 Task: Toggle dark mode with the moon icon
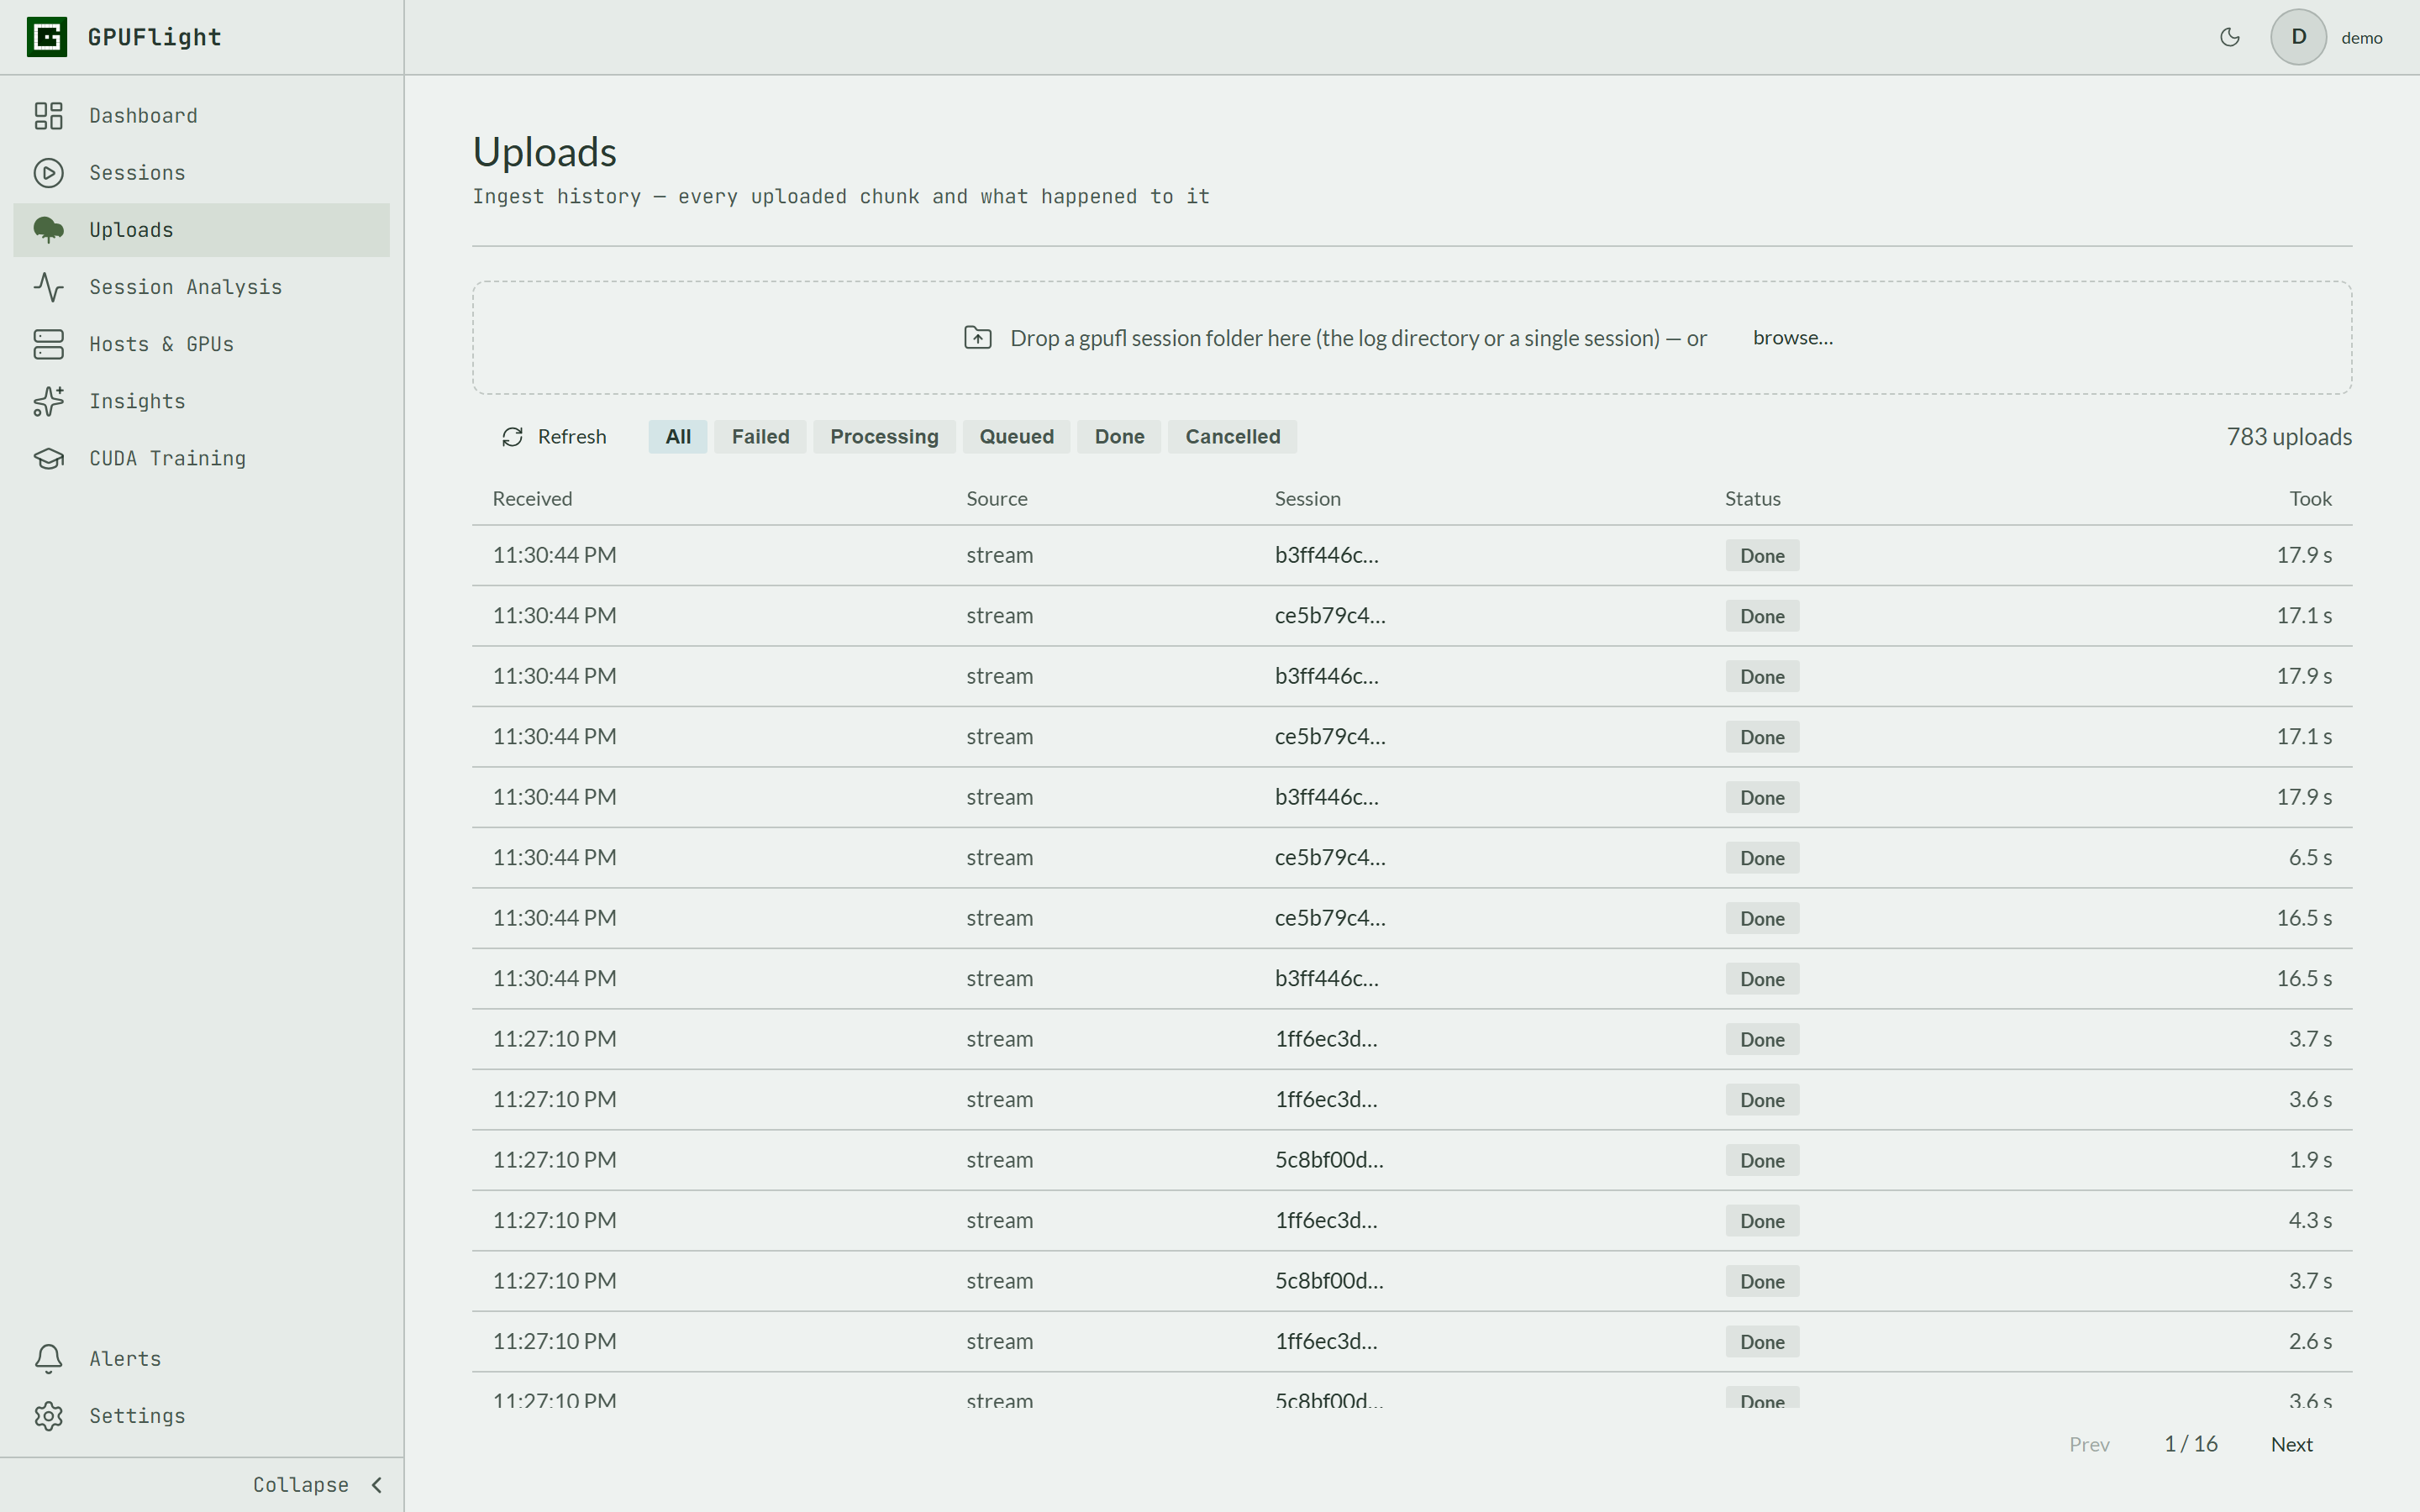coord(2229,37)
